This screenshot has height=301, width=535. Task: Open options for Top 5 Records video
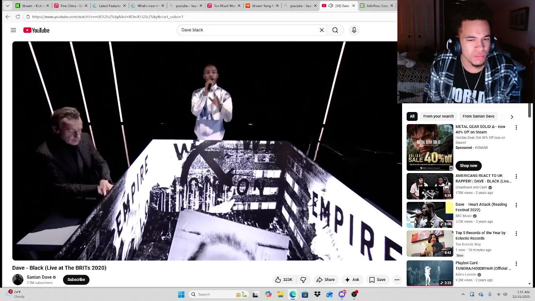pyautogui.click(x=516, y=234)
